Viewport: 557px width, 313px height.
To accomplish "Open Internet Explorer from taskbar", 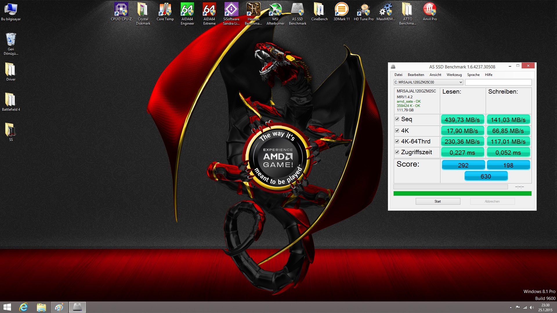I will 23,307.
